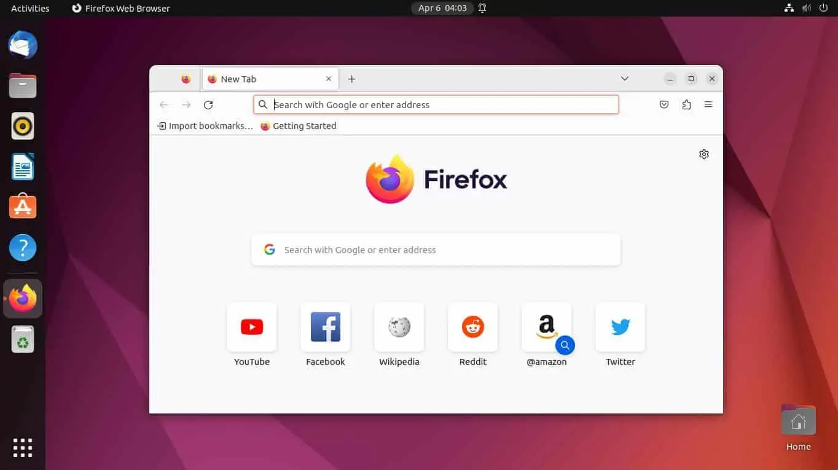Click Import bookmarks in bookmarks toolbar
The width and height of the screenshot is (838, 470).
(x=205, y=126)
